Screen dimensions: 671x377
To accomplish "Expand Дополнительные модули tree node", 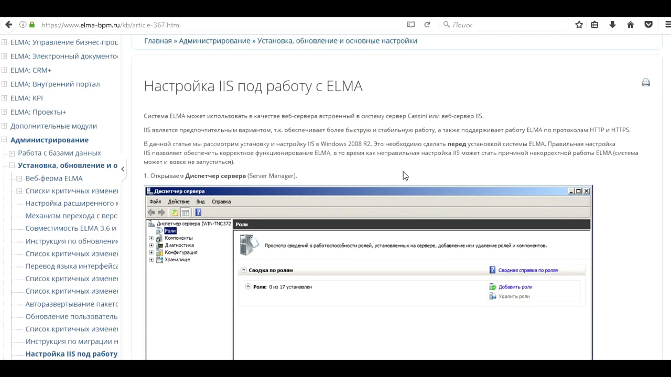I will [x=4, y=126].
